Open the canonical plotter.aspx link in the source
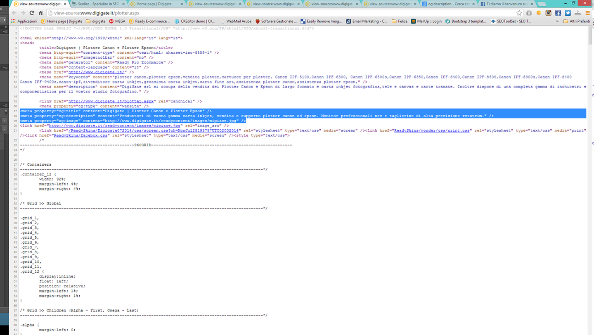This screenshot has width=594, height=335. click(x=111, y=101)
